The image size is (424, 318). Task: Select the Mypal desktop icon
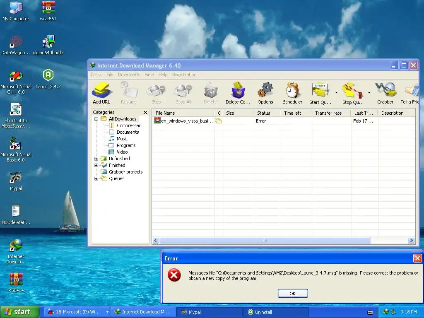pos(16,181)
